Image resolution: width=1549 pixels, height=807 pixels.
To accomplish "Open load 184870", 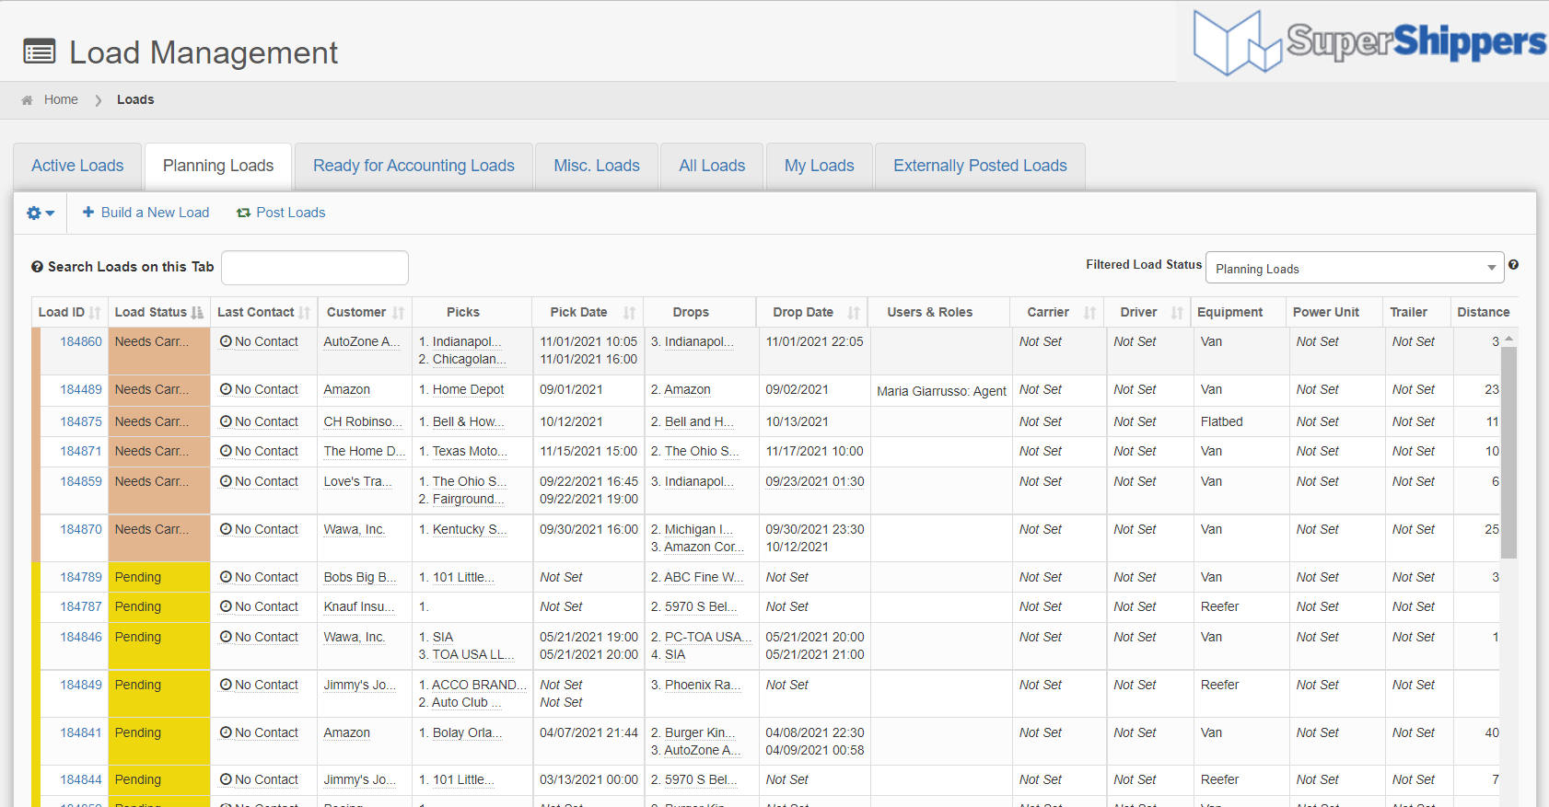I will [81, 529].
